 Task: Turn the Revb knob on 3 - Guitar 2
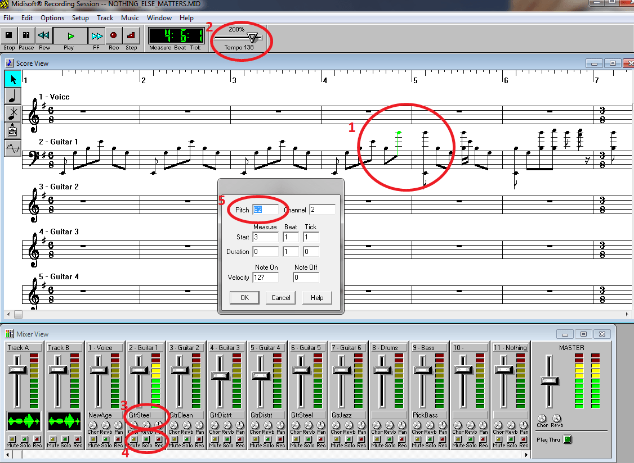pyautogui.click(x=187, y=425)
